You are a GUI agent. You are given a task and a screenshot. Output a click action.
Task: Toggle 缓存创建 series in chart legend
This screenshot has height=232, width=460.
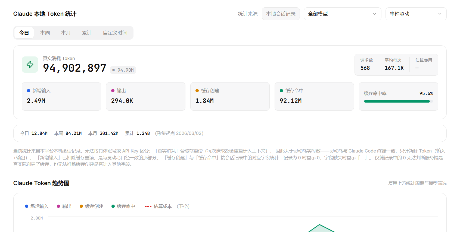(x=91, y=206)
